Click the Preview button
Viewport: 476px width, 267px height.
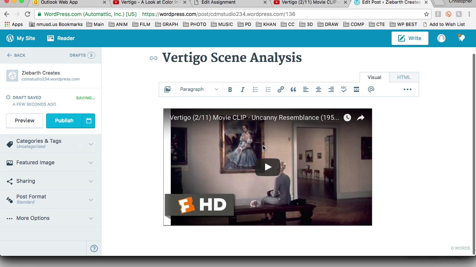(25, 121)
